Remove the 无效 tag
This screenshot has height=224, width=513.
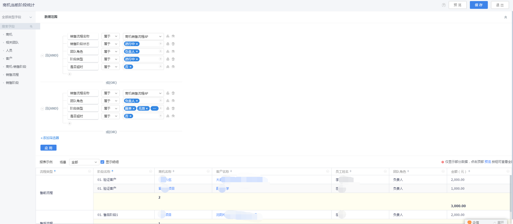click(147, 109)
